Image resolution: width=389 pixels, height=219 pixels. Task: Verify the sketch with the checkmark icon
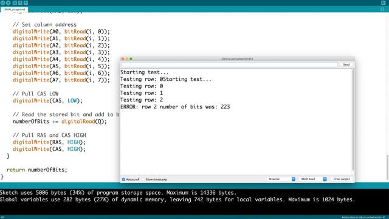(x=2, y=2)
